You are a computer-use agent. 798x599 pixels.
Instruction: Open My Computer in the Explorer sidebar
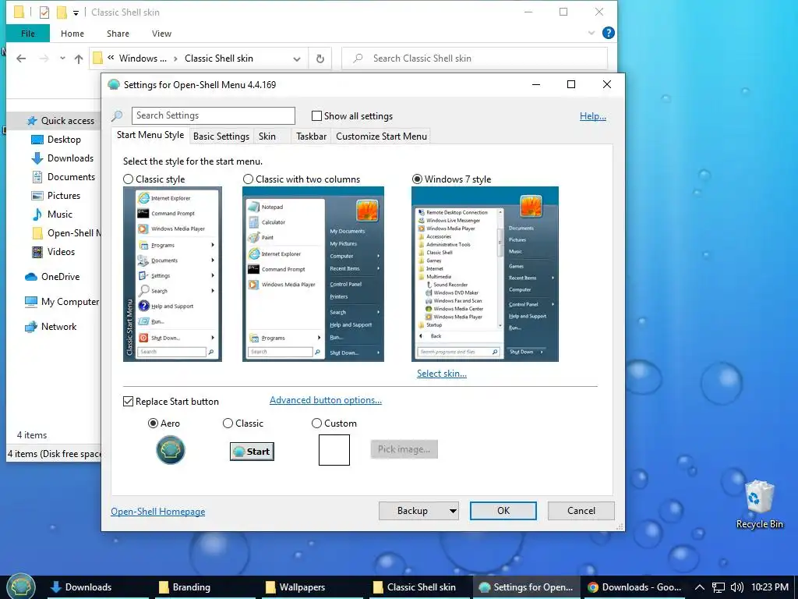(x=62, y=302)
